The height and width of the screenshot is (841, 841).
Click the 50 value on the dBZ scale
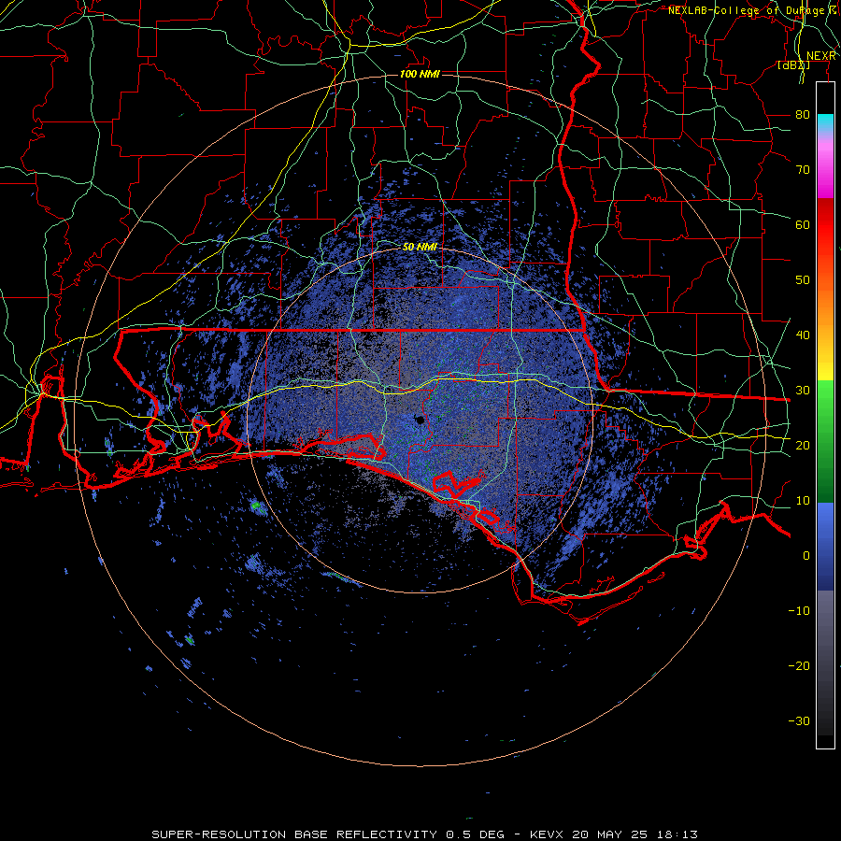click(x=803, y=280)
